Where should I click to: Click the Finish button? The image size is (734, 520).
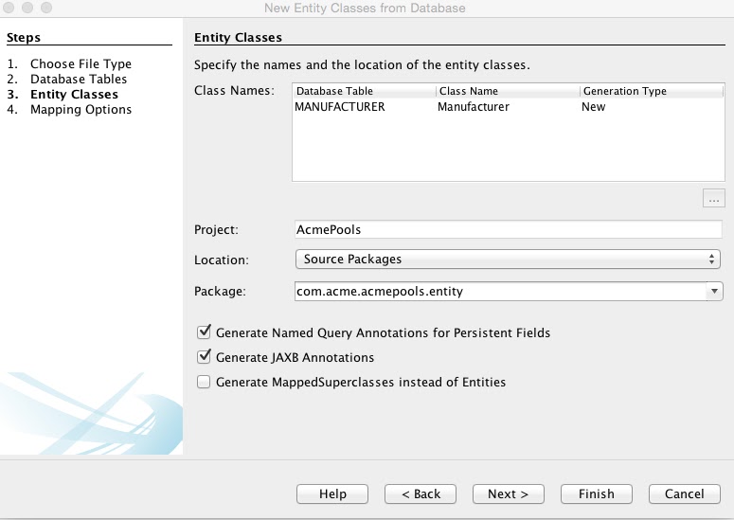(596, 493)
